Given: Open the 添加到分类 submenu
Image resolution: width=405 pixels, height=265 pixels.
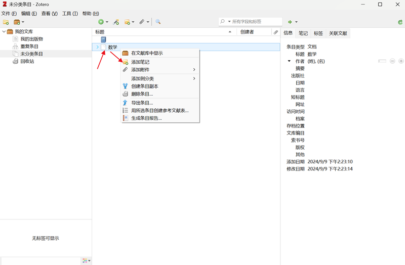Looking at the screenshot, I should (160, 78).
